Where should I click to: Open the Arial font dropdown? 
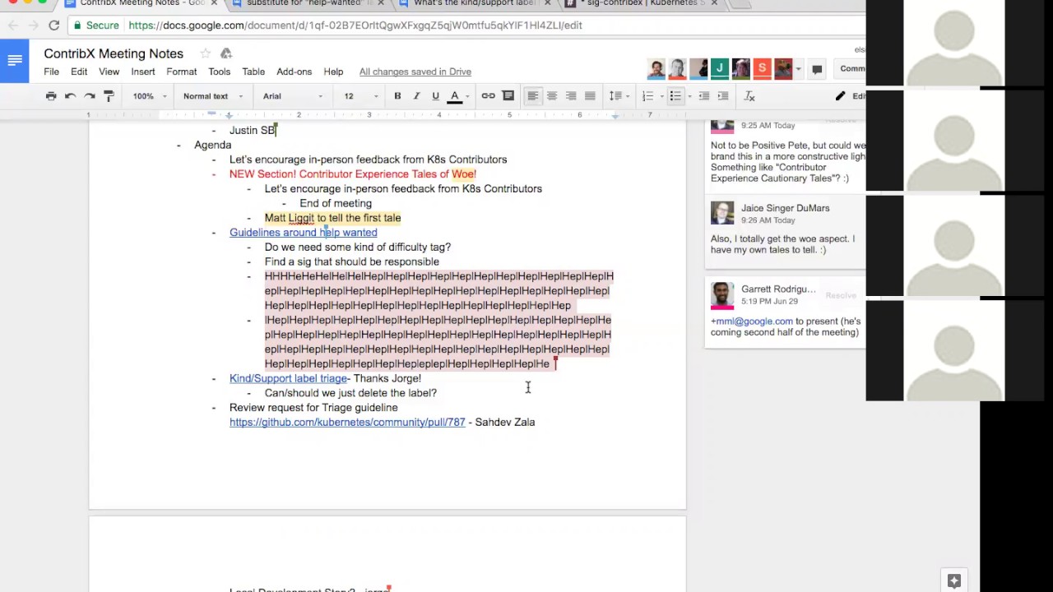(x=293, y=96)
